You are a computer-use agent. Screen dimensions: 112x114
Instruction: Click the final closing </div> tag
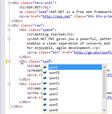(17, 106)
